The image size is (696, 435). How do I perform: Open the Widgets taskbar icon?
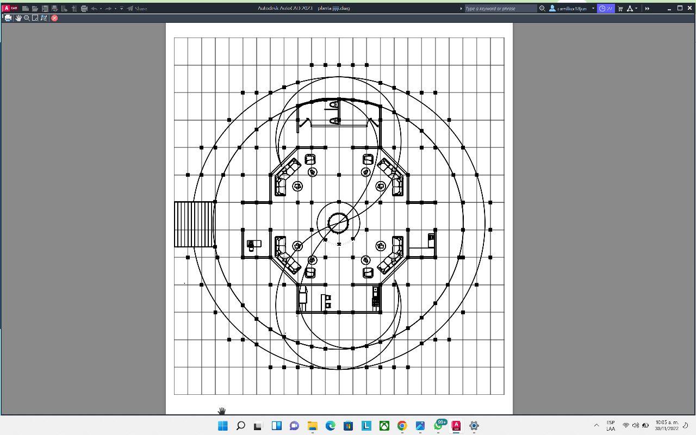pyautogui.click(x=276, y=426)
